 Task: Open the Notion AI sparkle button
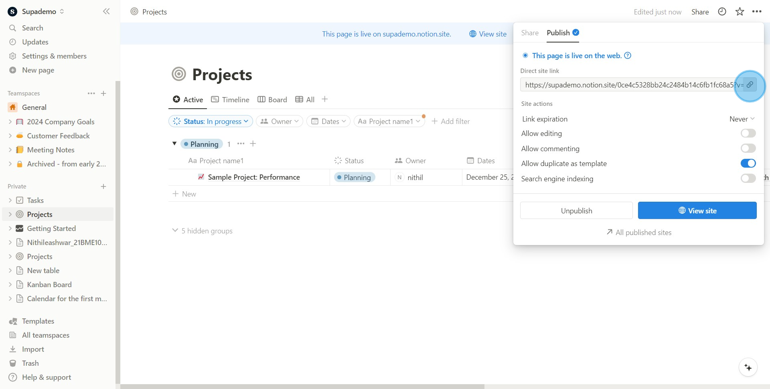tap(748, 367)
